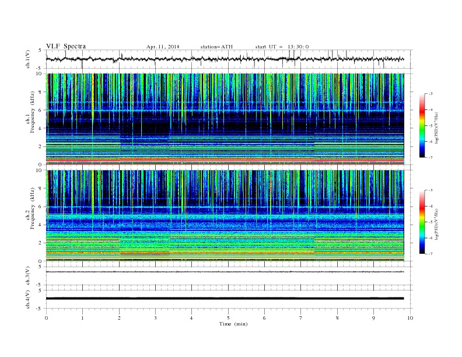This screenshot has height=357, width=462.
Task: Click time axis tick label "2"
Action: click(x=119, y=318)
